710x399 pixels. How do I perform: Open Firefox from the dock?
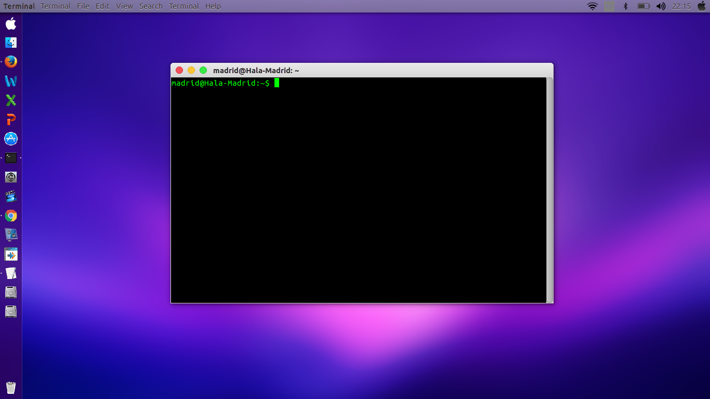click(10, 61)
